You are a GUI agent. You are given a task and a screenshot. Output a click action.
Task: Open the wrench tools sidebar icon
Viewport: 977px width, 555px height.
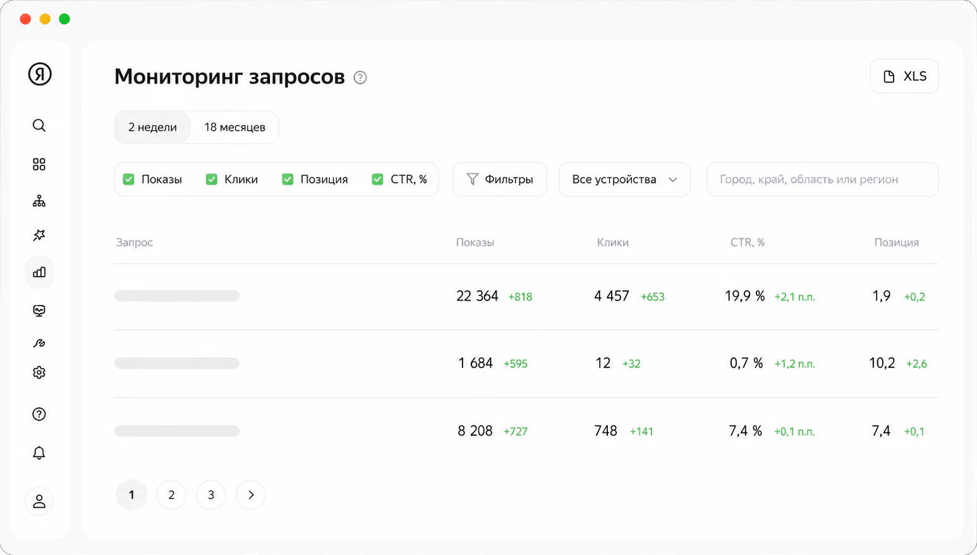coord(39,343)
